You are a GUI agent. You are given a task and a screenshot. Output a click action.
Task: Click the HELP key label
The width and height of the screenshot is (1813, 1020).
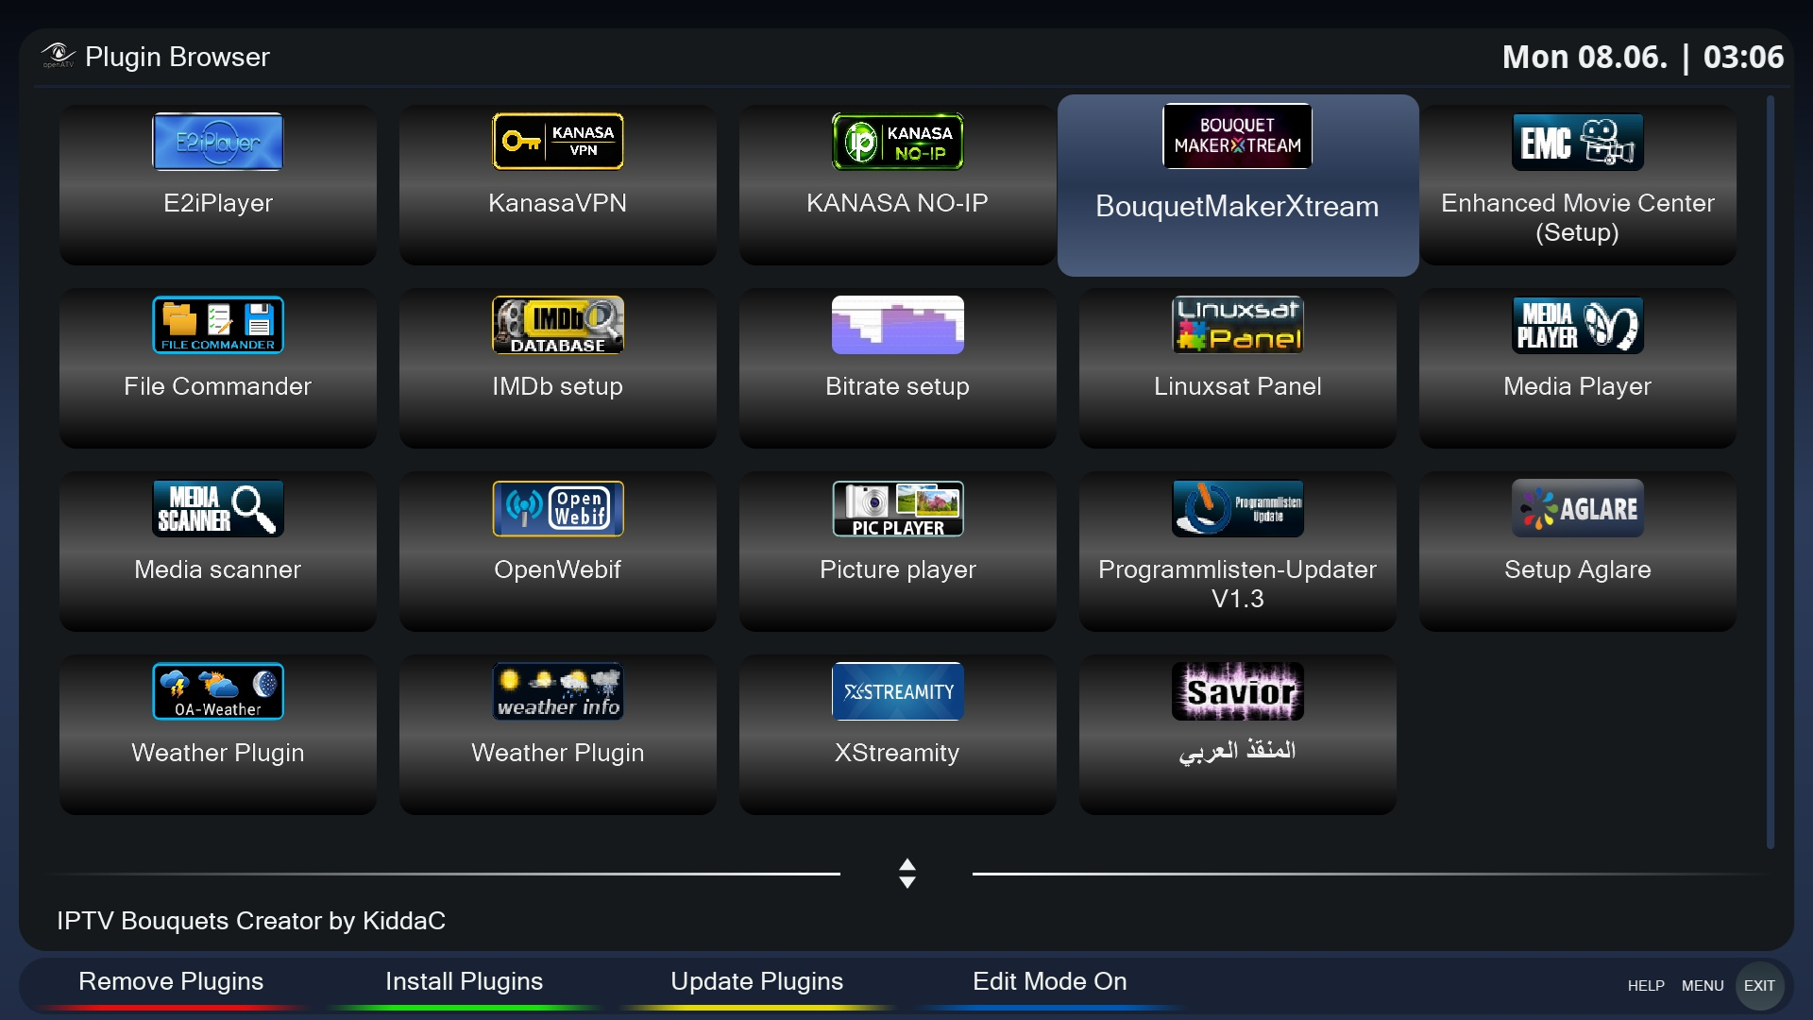coord(1646,985)
